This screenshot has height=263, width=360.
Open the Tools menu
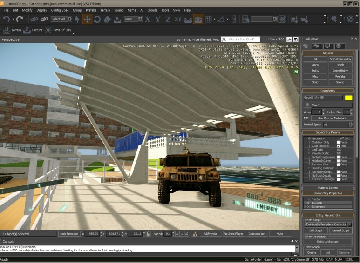pyautogui.click(x=165, y=10)
